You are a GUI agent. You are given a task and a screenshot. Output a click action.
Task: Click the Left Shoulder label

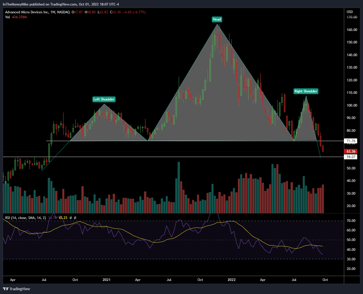pos(104,99)
